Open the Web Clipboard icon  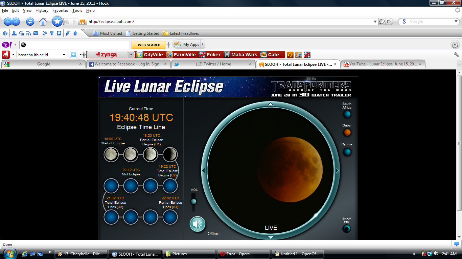point(59,33)
